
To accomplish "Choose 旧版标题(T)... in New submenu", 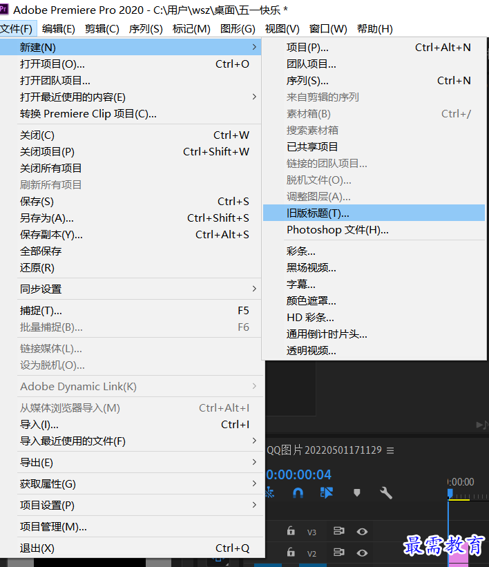I will coord(374,213).
